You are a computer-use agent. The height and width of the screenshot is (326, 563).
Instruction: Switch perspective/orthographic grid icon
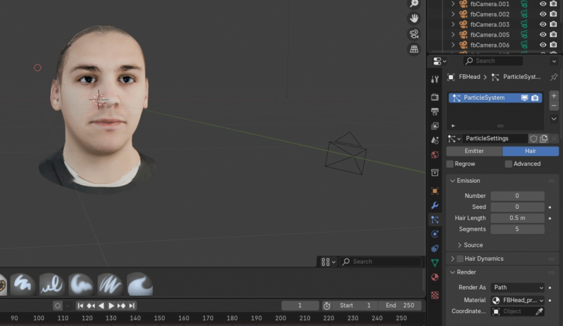click(414, 49)
